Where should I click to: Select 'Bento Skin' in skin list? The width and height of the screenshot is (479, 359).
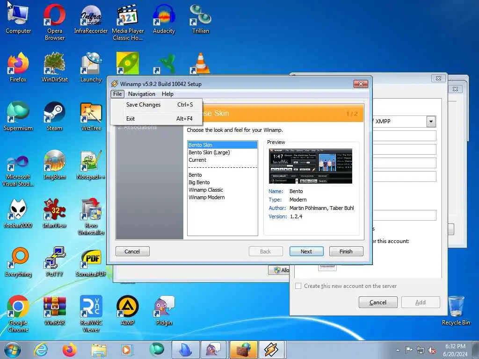point(222,145)
